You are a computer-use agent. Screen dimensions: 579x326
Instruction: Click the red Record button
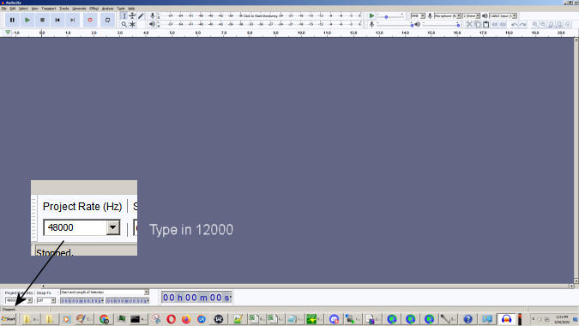[x=90, y=20]
